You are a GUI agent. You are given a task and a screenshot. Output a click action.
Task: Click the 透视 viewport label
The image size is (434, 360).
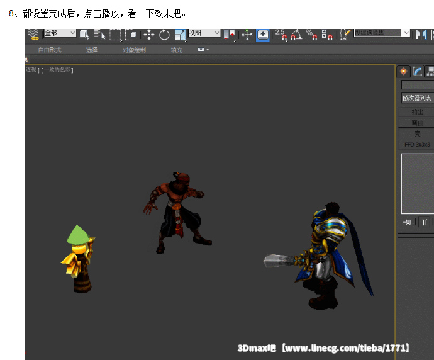(31, 69)
